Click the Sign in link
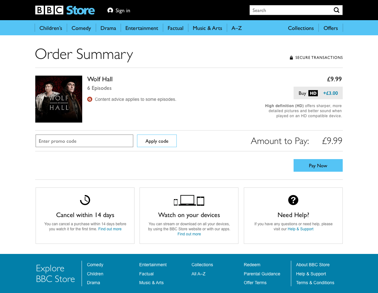The width and height of the screenshot is (378, 293). [123, 10]
